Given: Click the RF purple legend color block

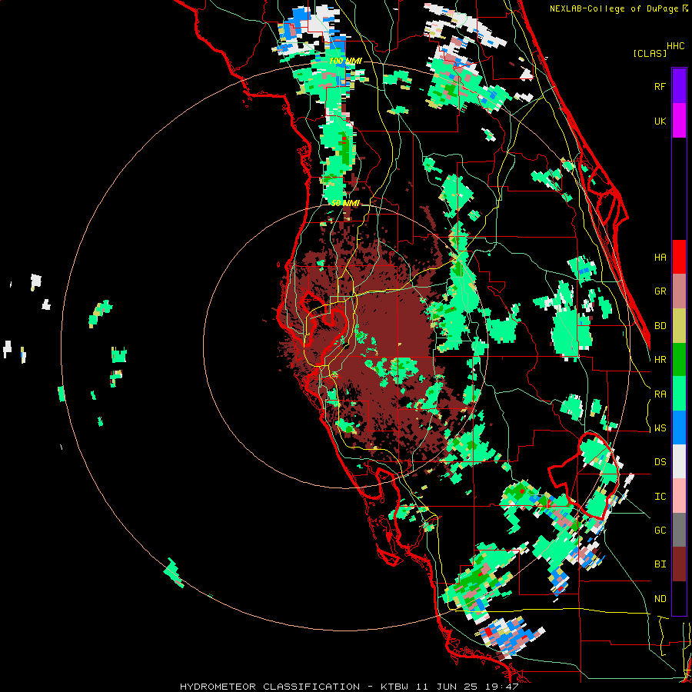Looking at the screenshot, I should (679, 86).
